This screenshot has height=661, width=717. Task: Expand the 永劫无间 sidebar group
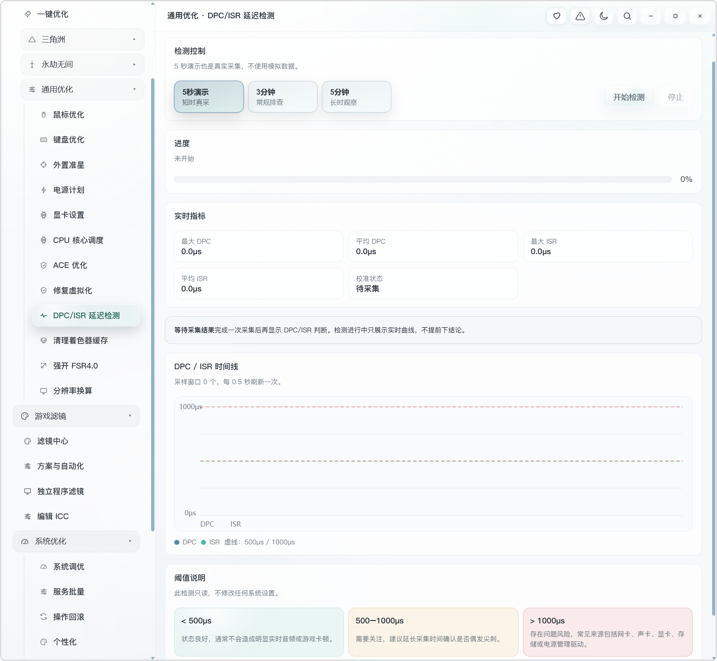(x=82, y=64)
